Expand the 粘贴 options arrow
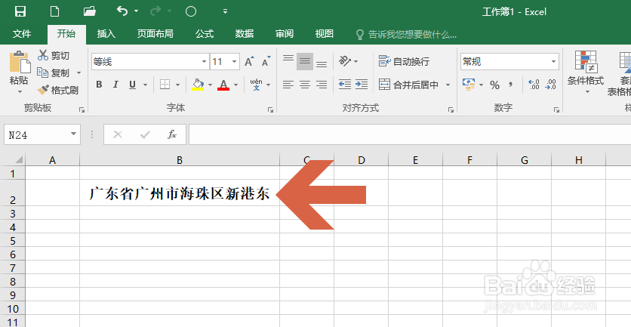The width and height of the screenshot is (631, 327). click(x=20, y=91)
